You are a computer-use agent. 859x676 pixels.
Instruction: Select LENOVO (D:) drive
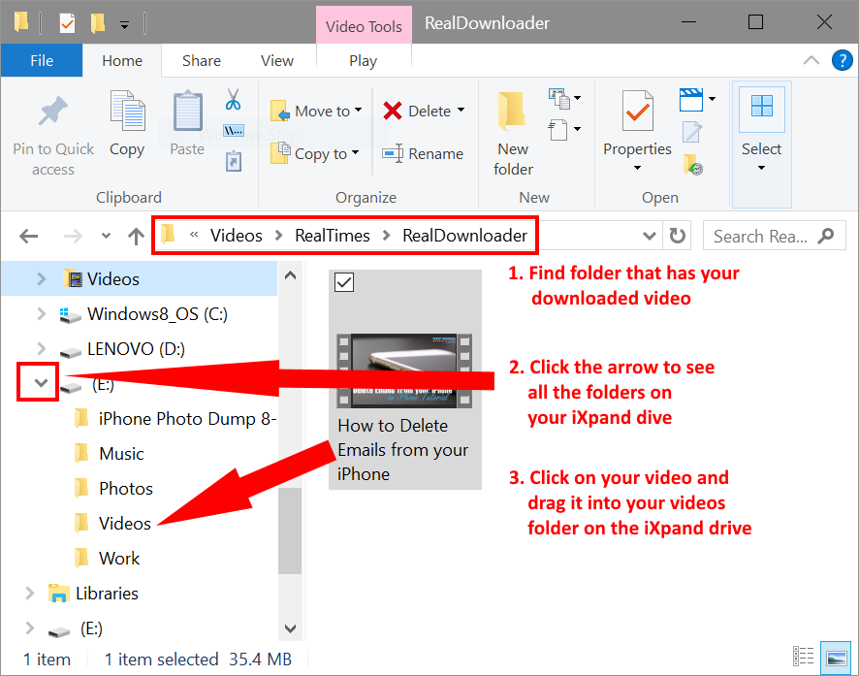coord(136,348)
